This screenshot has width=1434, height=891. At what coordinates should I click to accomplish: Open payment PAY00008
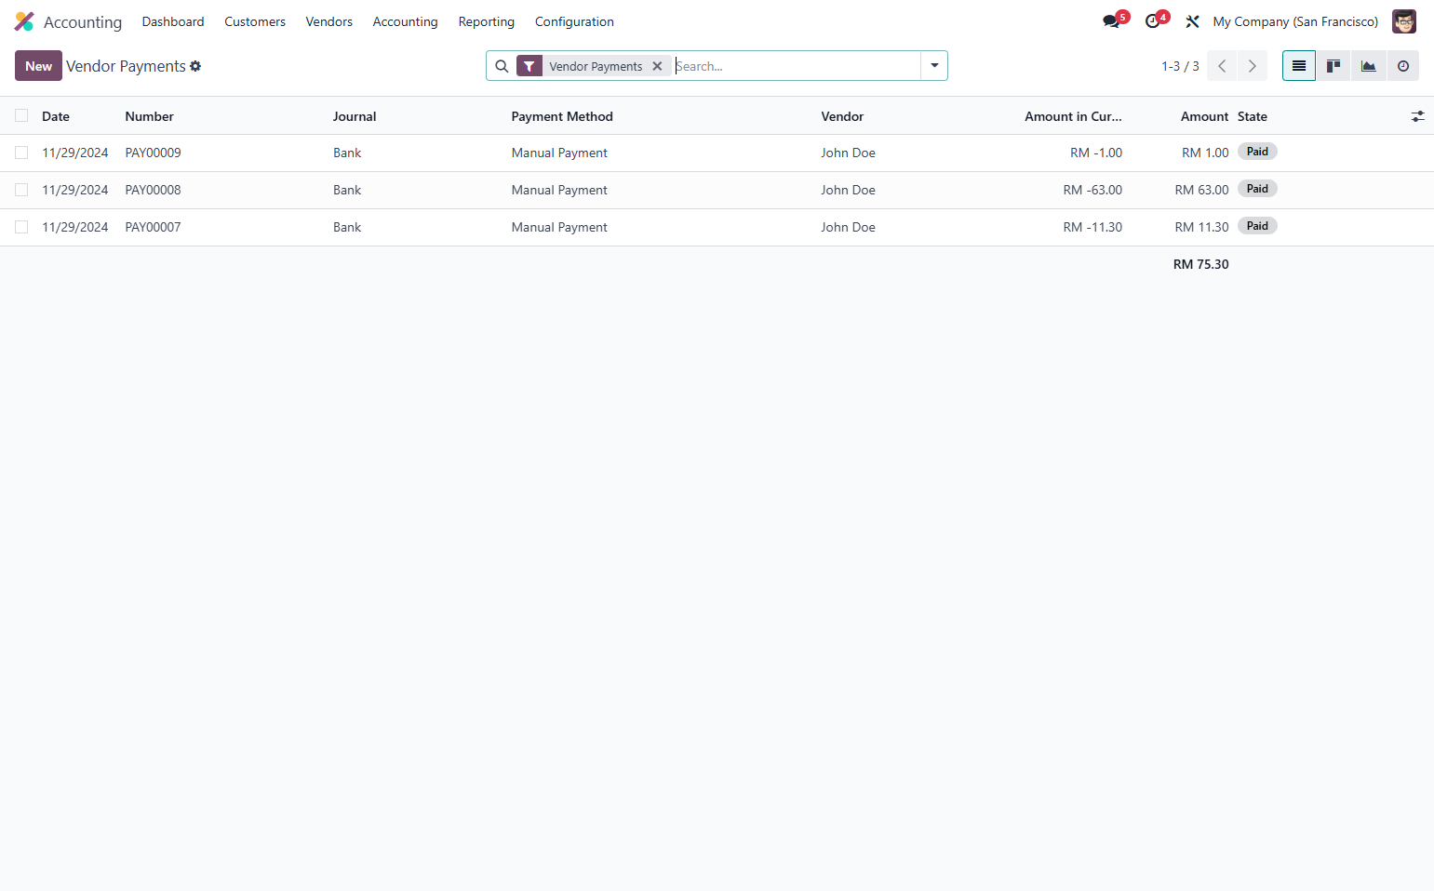coord(154,190)
